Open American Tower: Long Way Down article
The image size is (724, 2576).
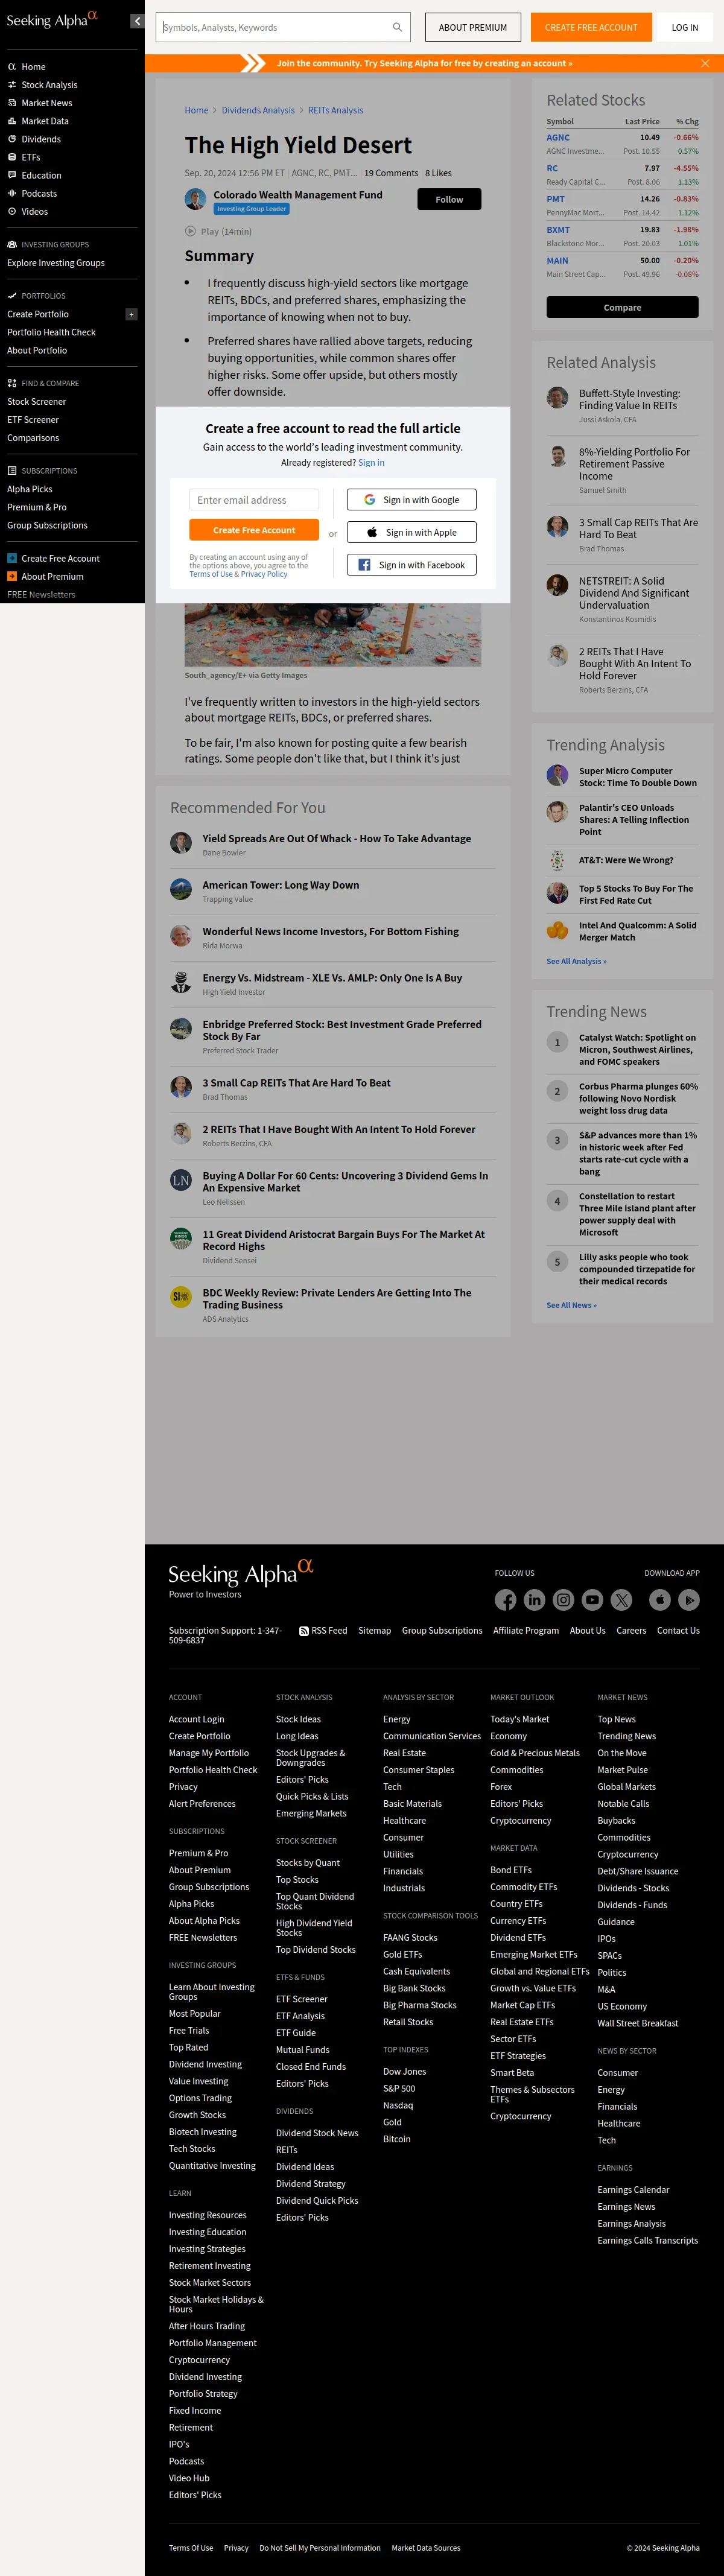281,885
